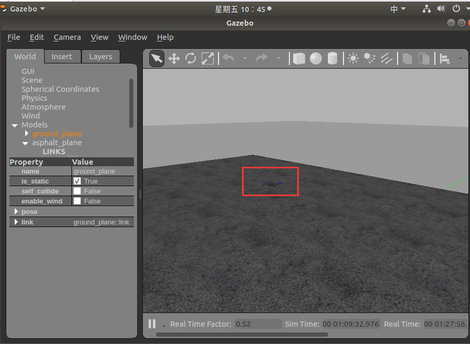This screenshot has height=344, width=470.
Task: Add a point light
Action: point(353,58)
